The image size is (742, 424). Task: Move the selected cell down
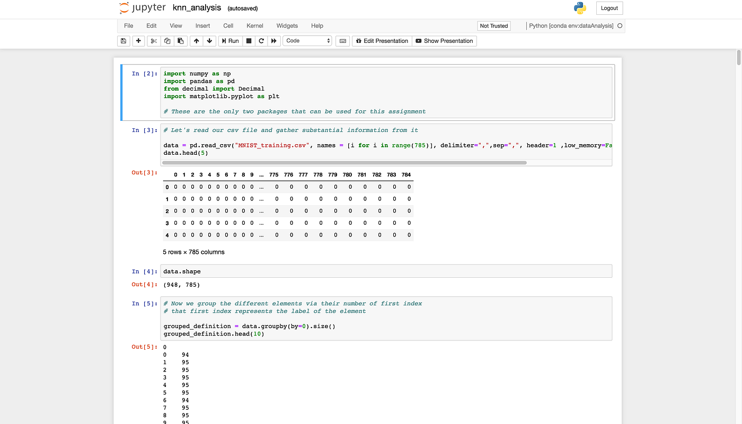(209, 41)
